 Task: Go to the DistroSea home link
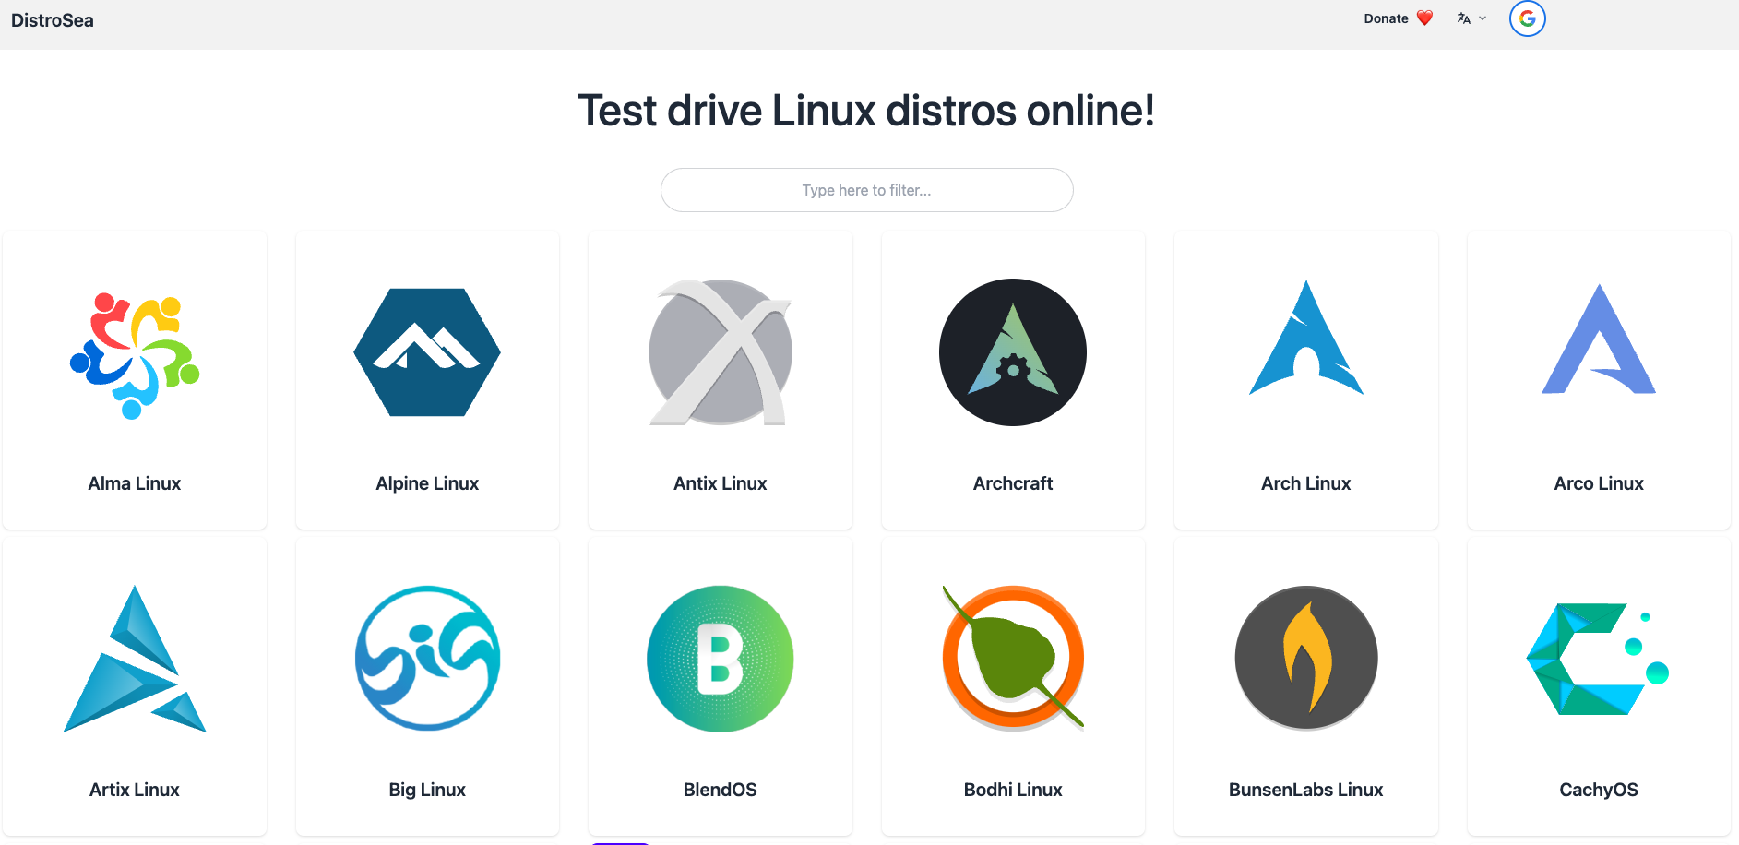coord(53,20)
